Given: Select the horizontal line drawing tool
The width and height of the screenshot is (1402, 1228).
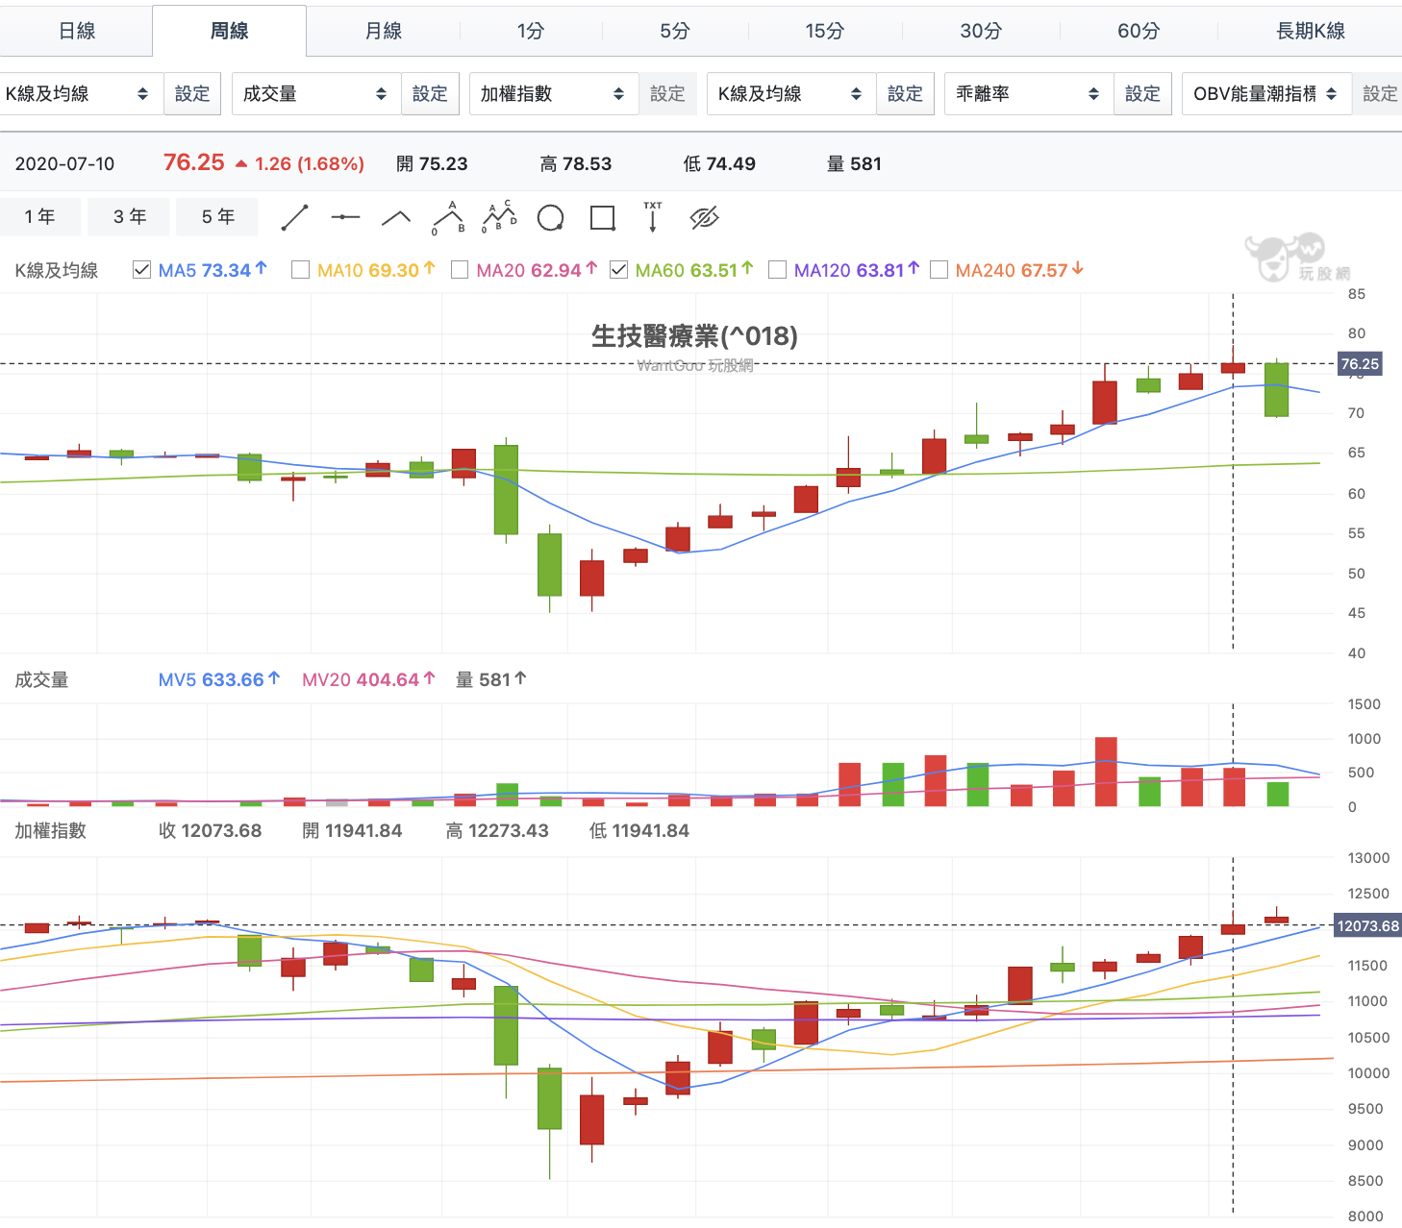Looking at the screenshot, I should point(345,217).
